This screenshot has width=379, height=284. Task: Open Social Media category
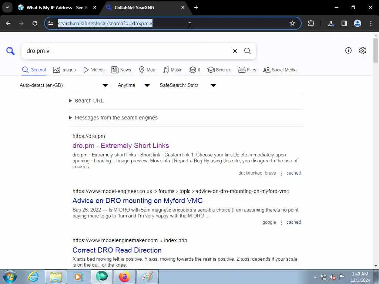pyautogui.click(x=280, y=70)
